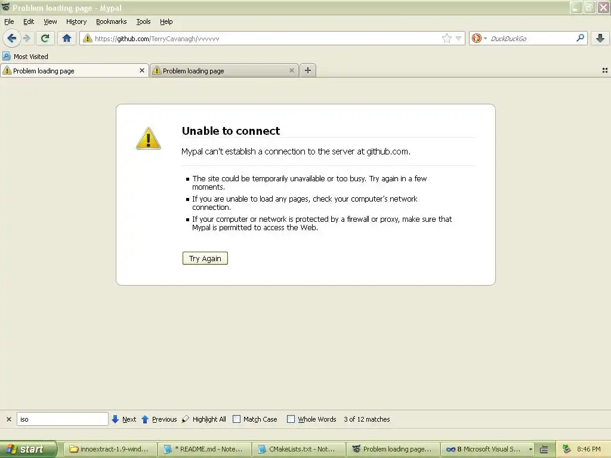The image size is (611, 458).
Task: Close the first Problem loading page tab
Action: point(142,70)
